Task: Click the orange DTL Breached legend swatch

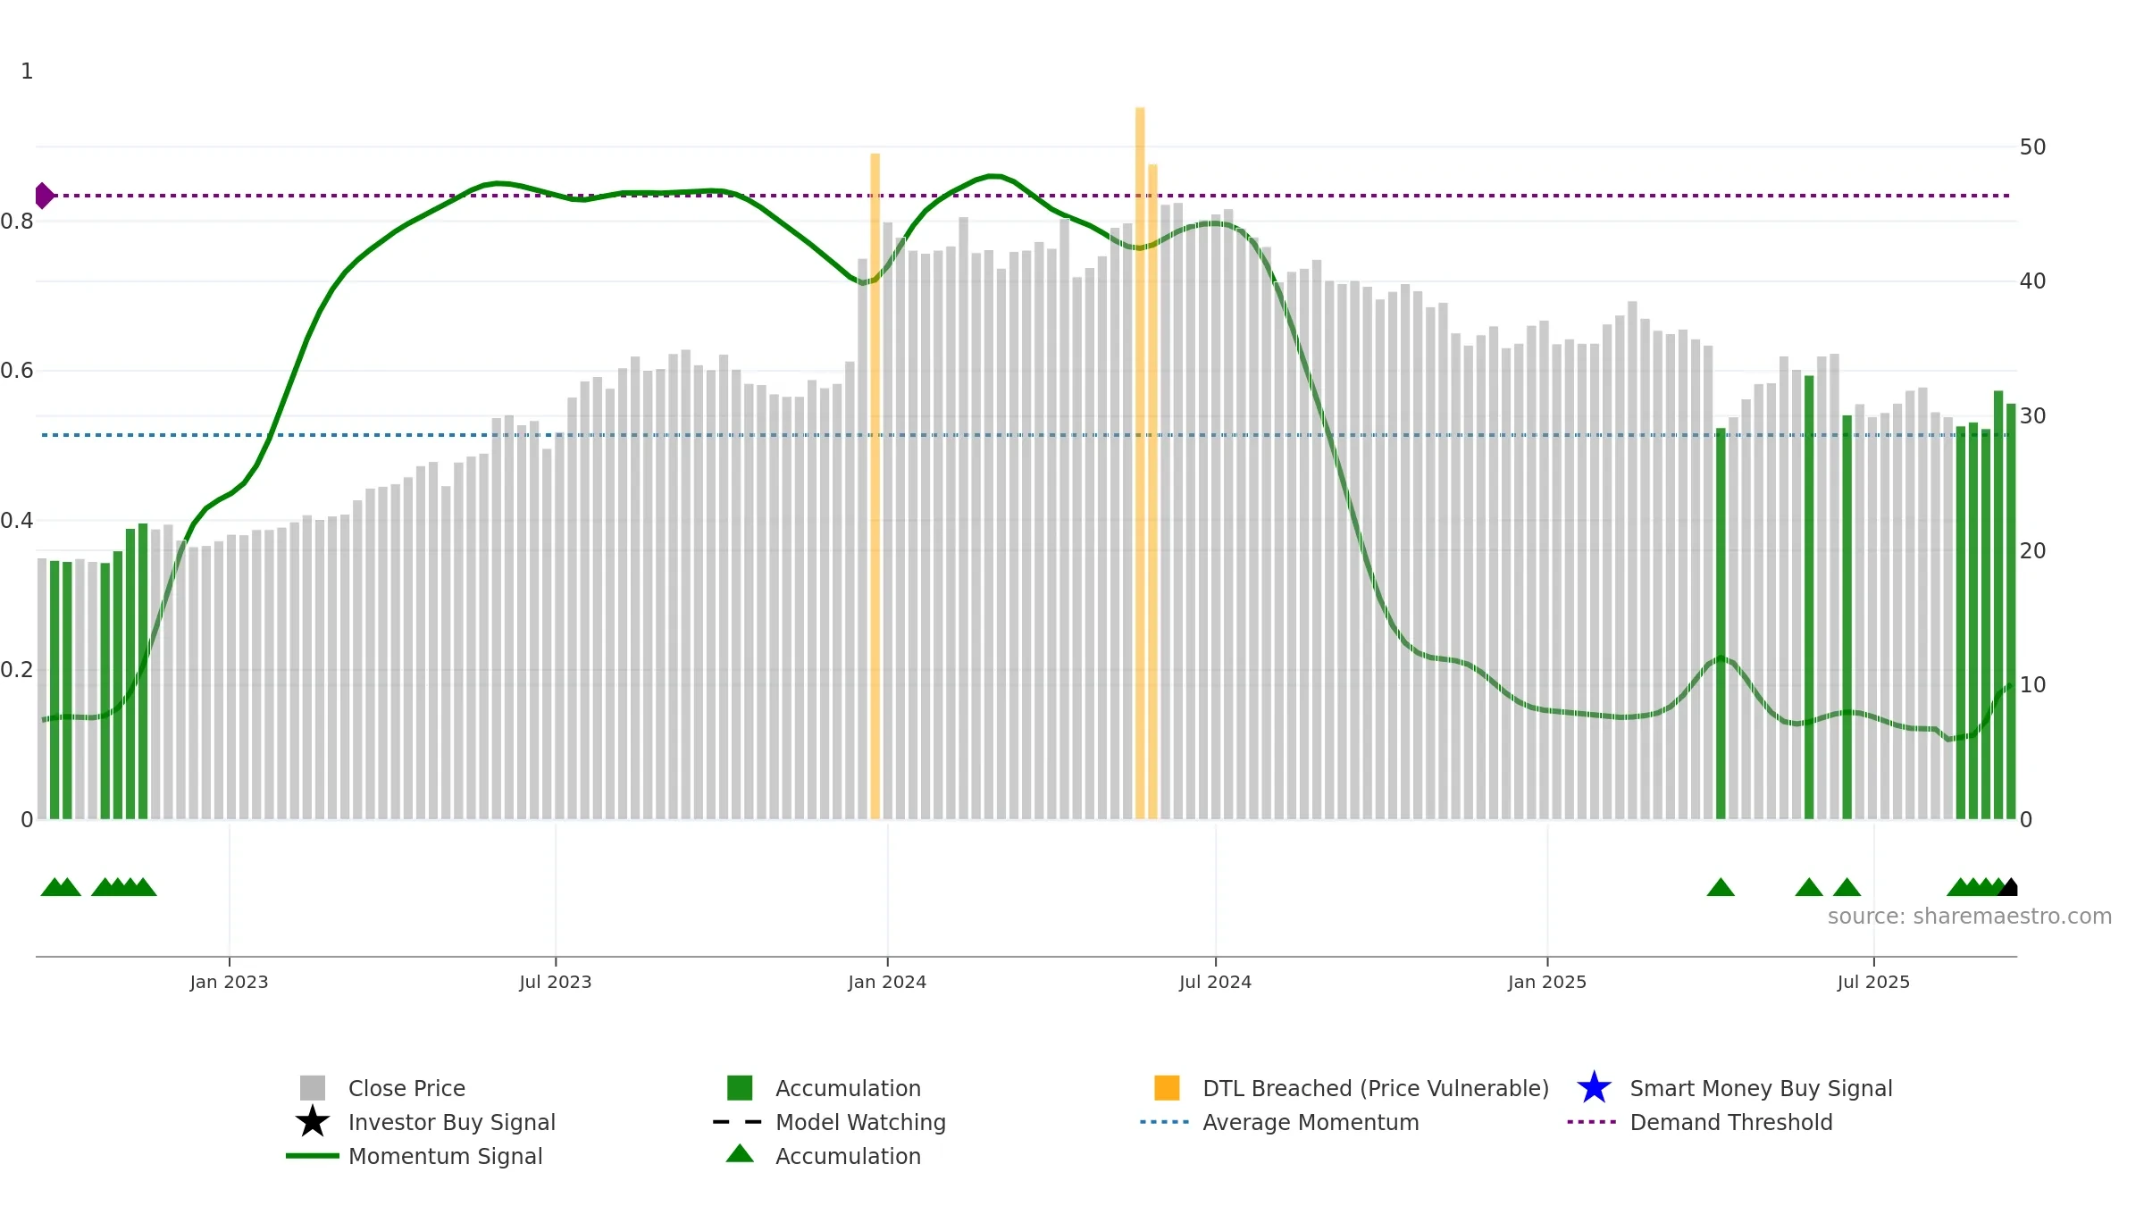Action: [1167, 1088]
